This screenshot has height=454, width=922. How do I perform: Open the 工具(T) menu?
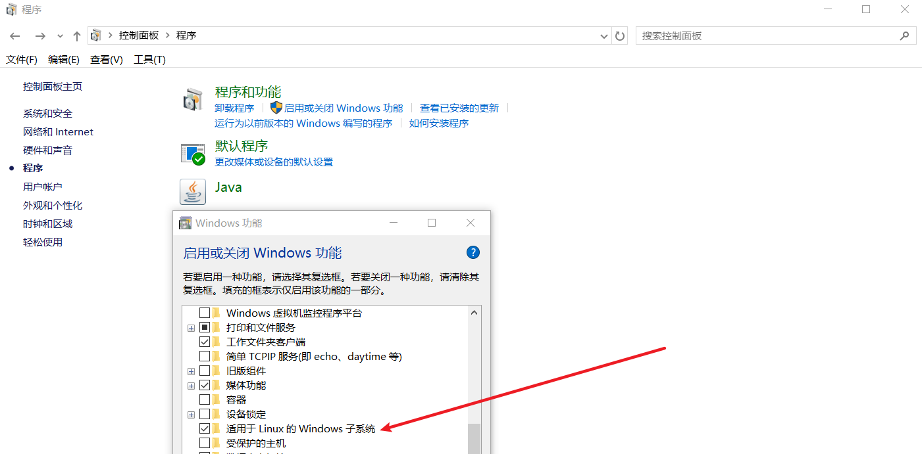pos(150,59)
